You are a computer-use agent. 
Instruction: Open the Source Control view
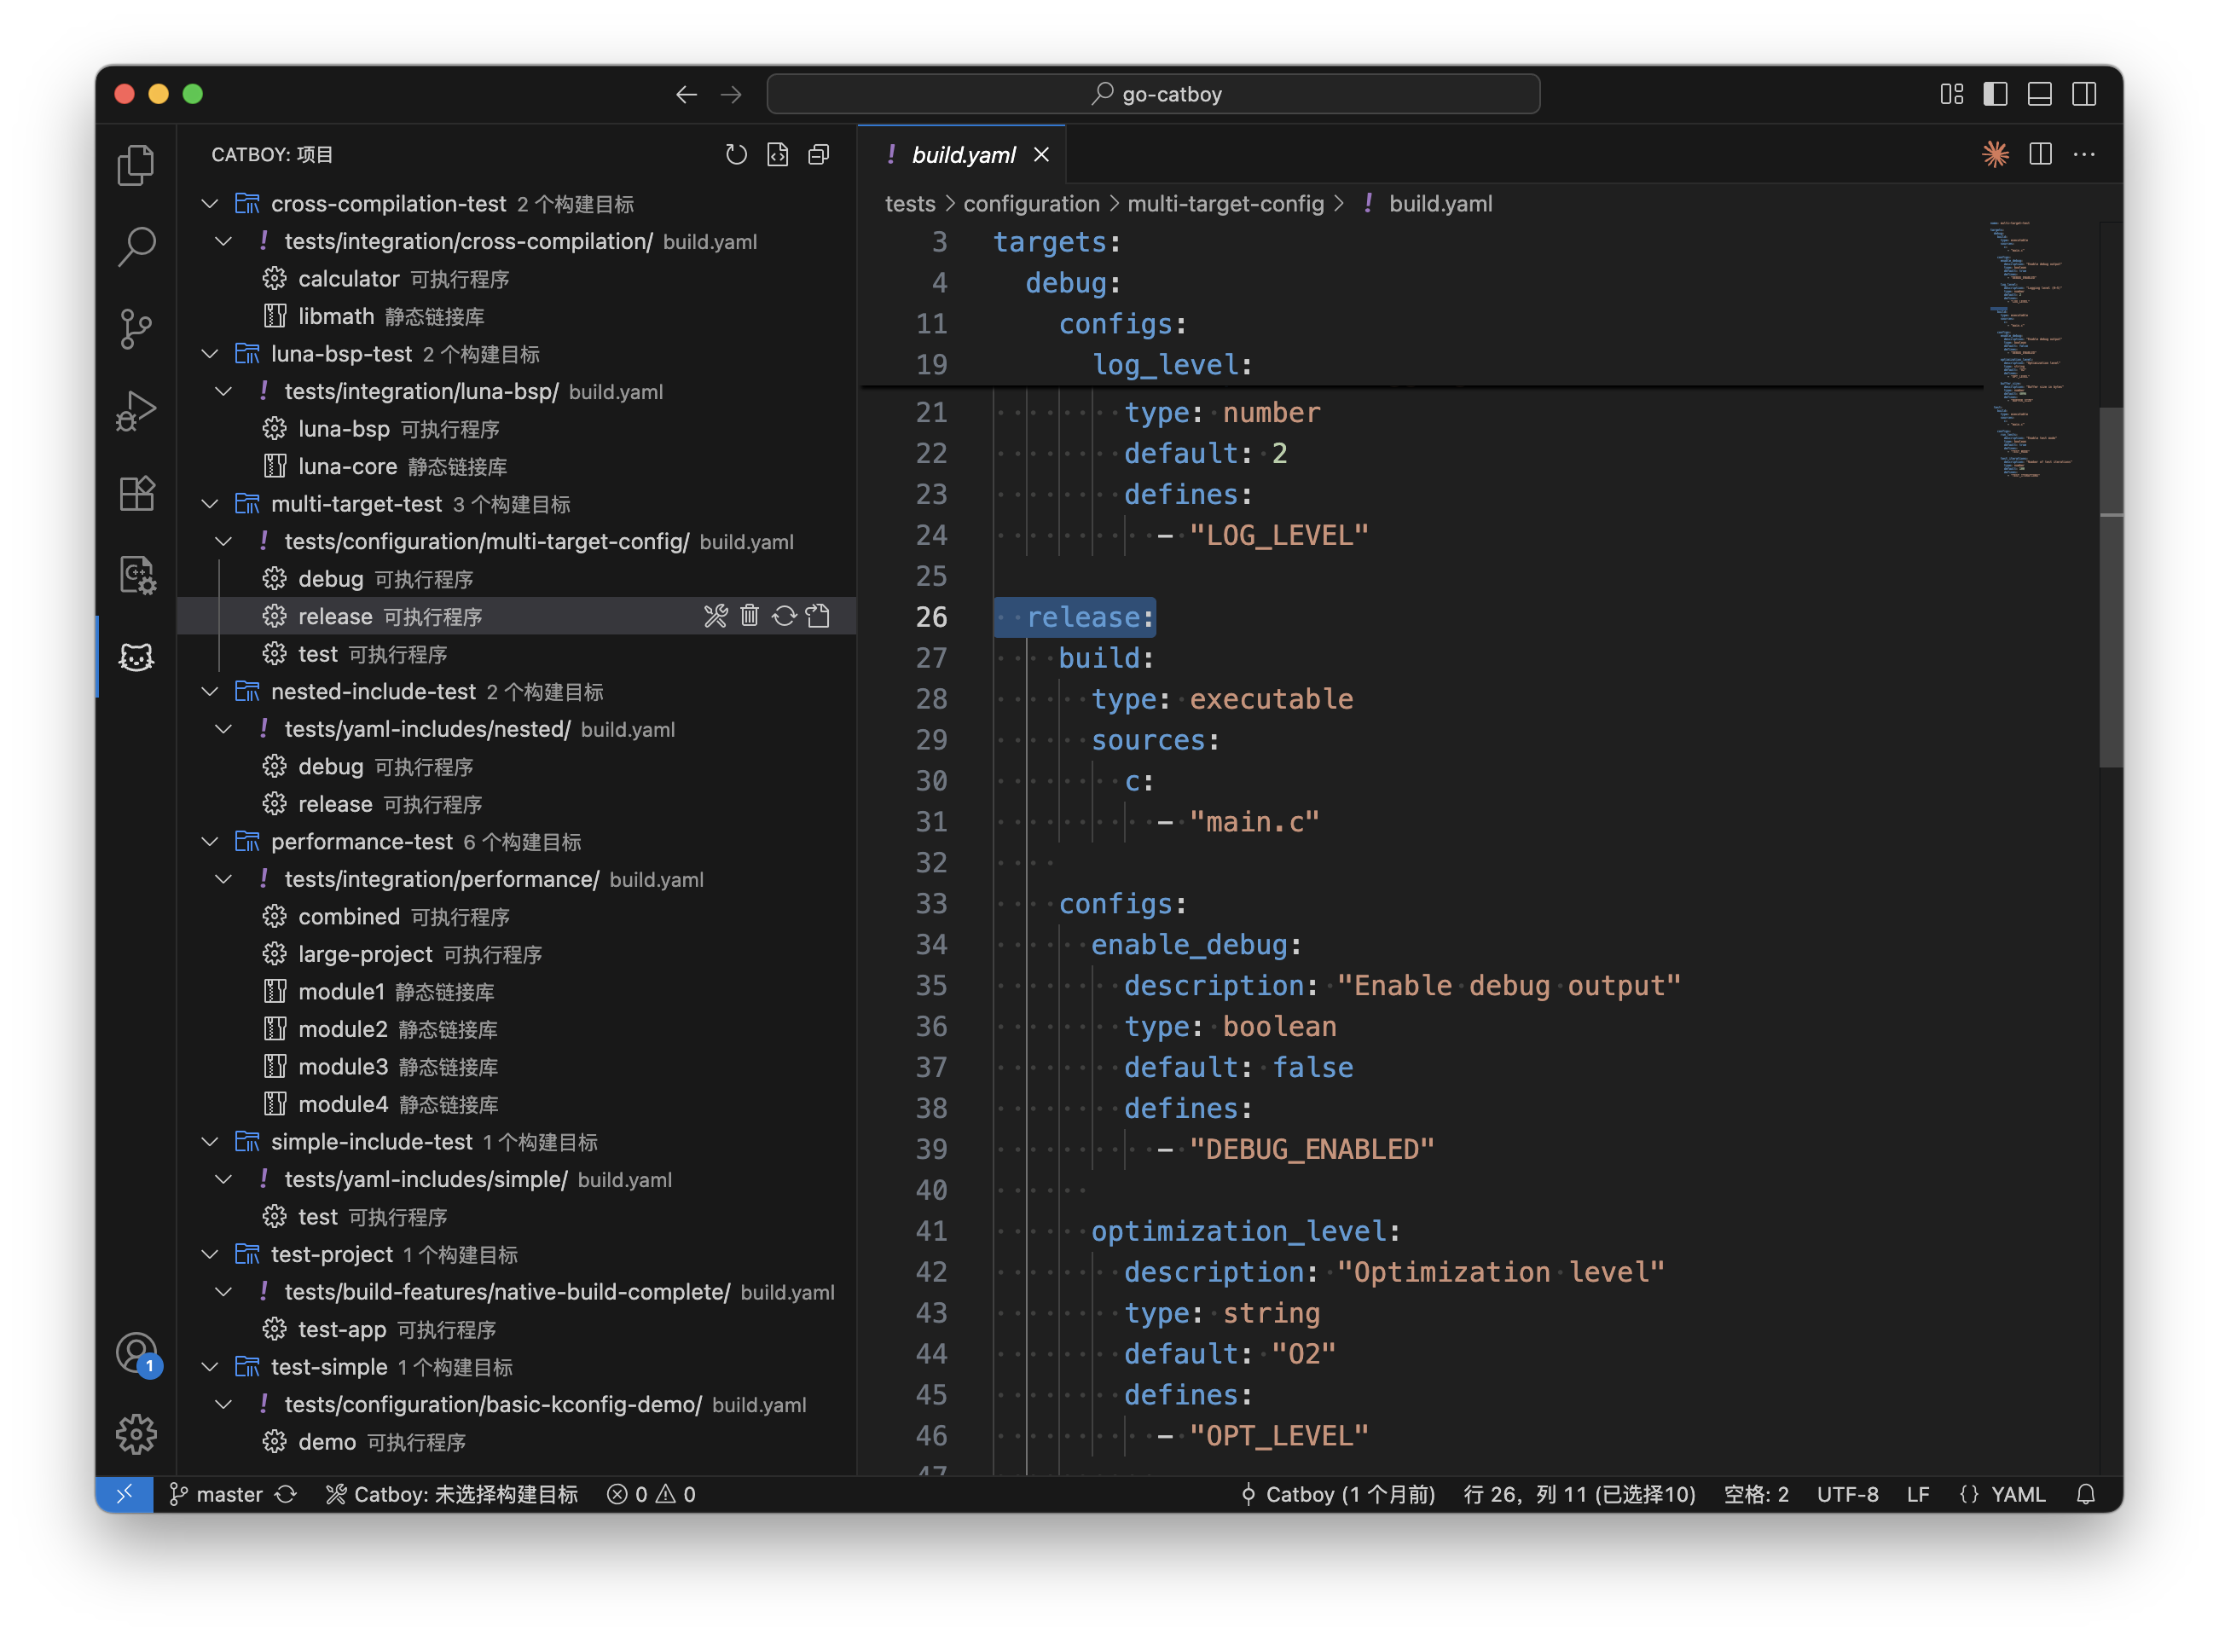[136, 328]
